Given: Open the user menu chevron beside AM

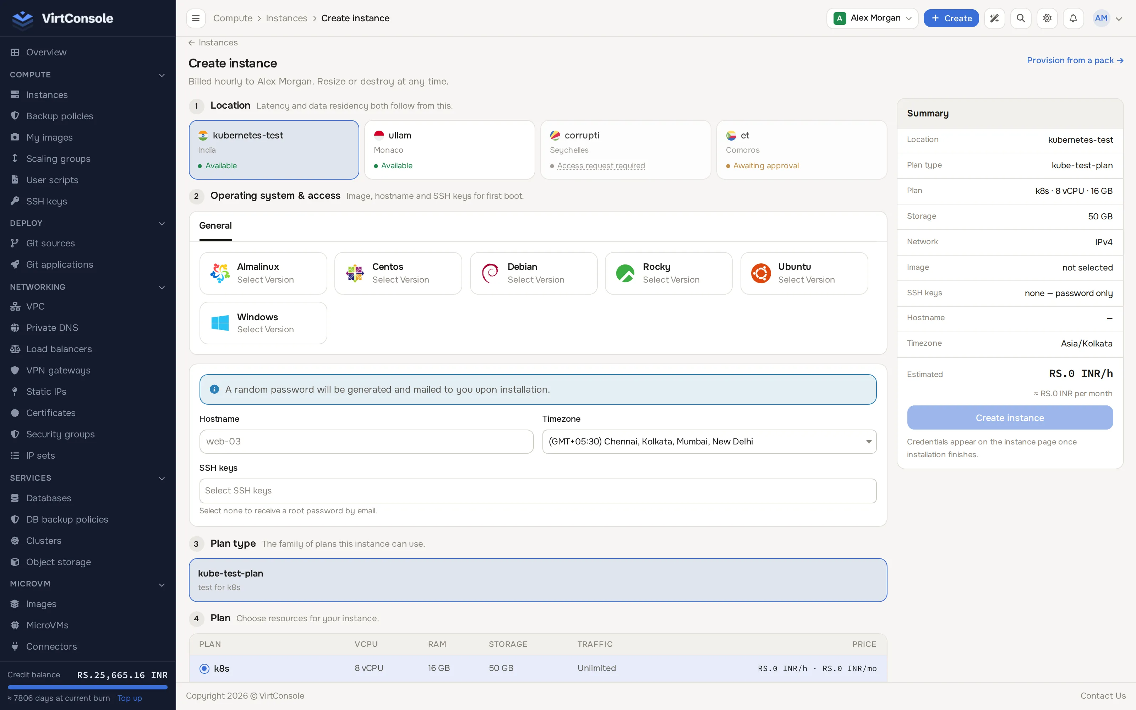Looking at the screenshot, I should click(1119, 19).
